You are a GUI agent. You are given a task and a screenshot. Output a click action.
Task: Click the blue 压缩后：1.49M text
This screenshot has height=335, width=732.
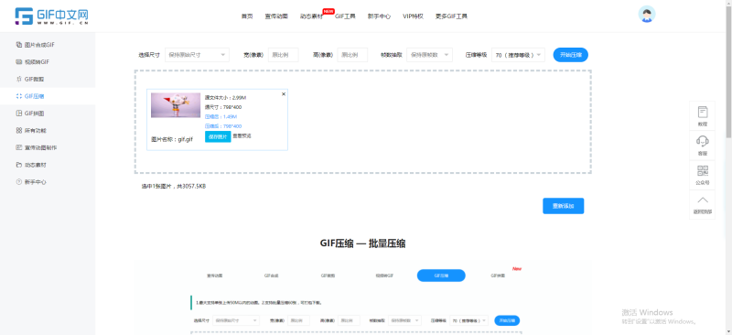pyautogui.click(x=221, y=117)
